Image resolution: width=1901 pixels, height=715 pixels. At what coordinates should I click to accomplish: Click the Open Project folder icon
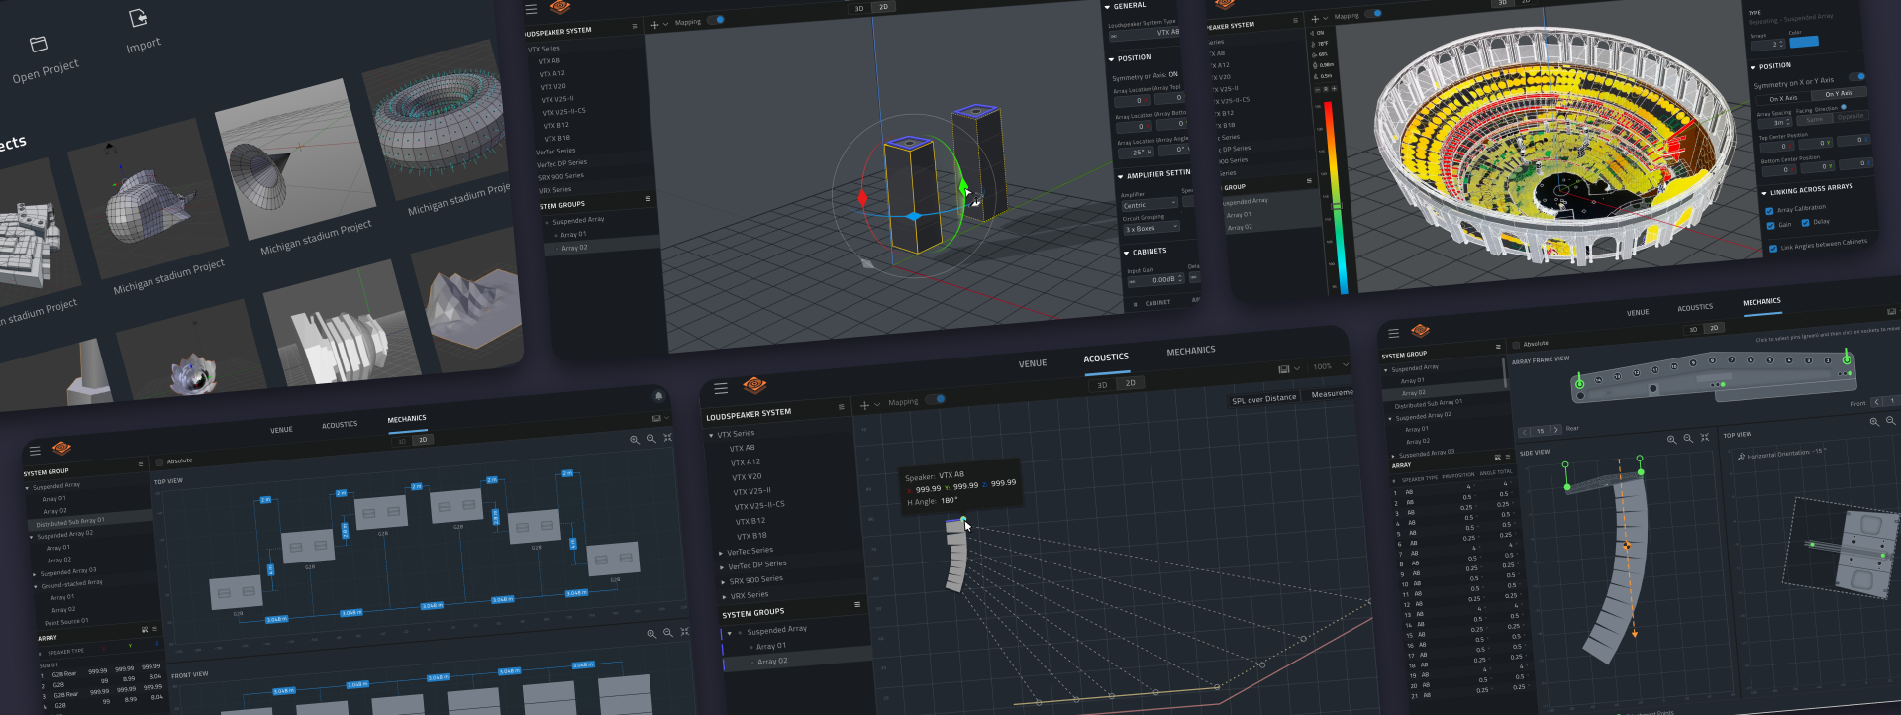point(39,45)
